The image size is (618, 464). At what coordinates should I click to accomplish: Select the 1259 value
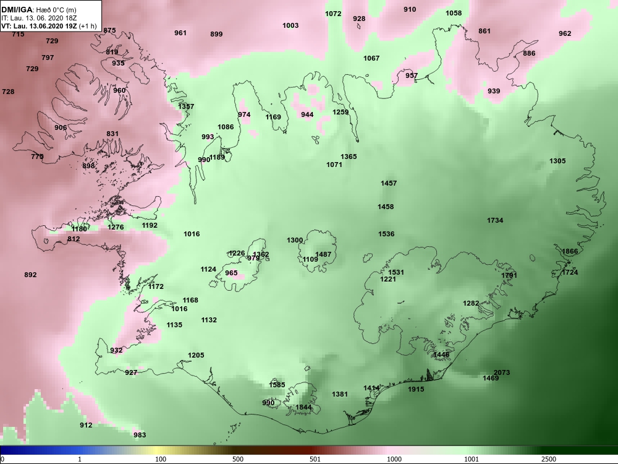pyautogui.click(x=341, y=111)
